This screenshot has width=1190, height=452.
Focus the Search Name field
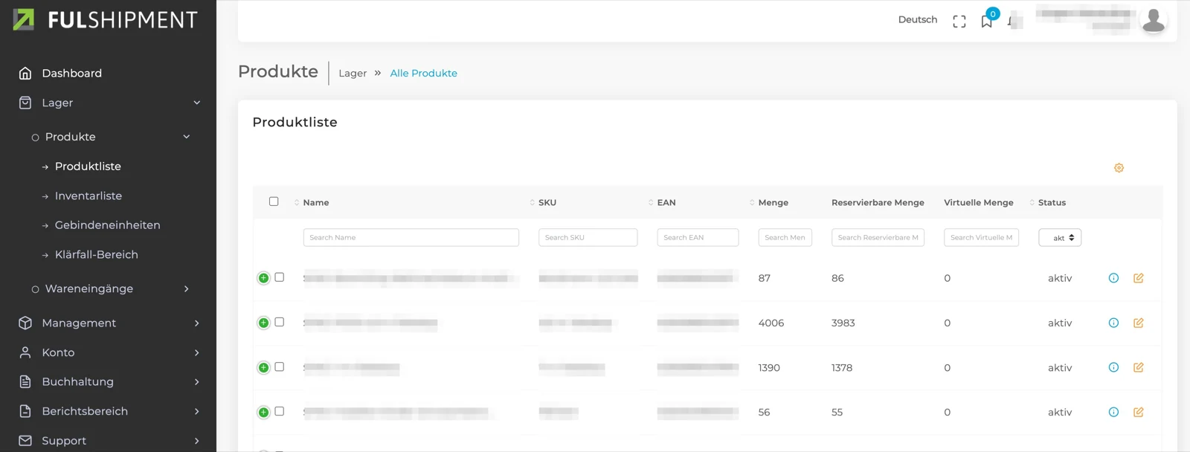click(411, 237)
